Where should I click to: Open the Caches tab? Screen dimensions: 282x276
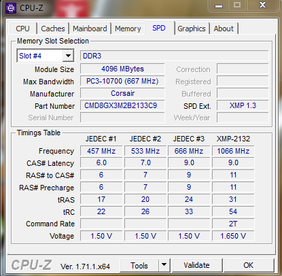pos(53,29)
